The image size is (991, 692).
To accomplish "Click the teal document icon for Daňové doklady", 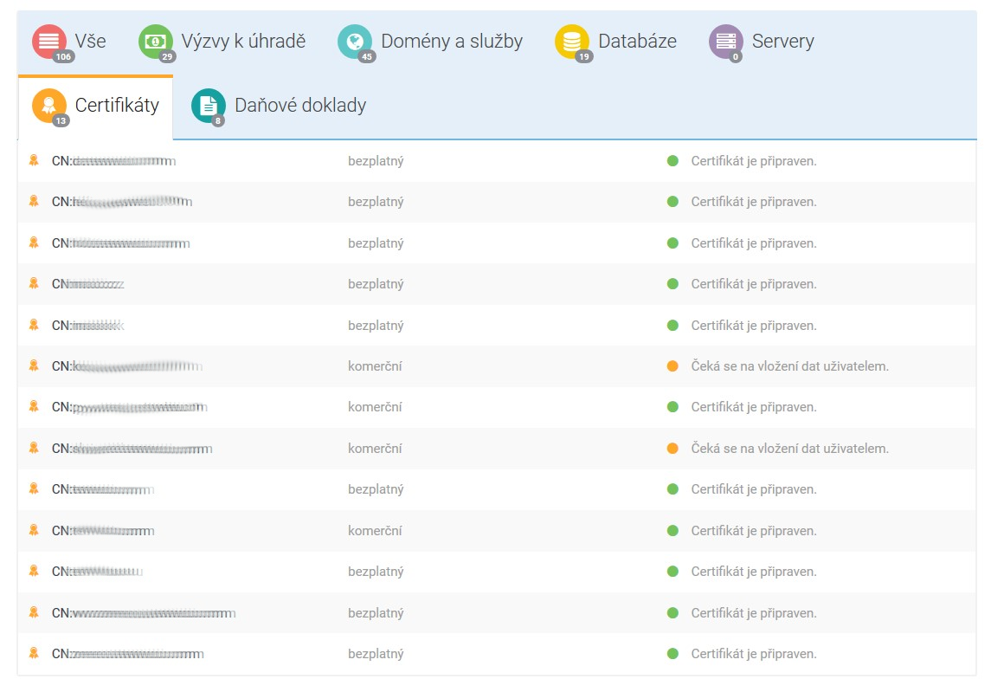I will click(208, 106).
